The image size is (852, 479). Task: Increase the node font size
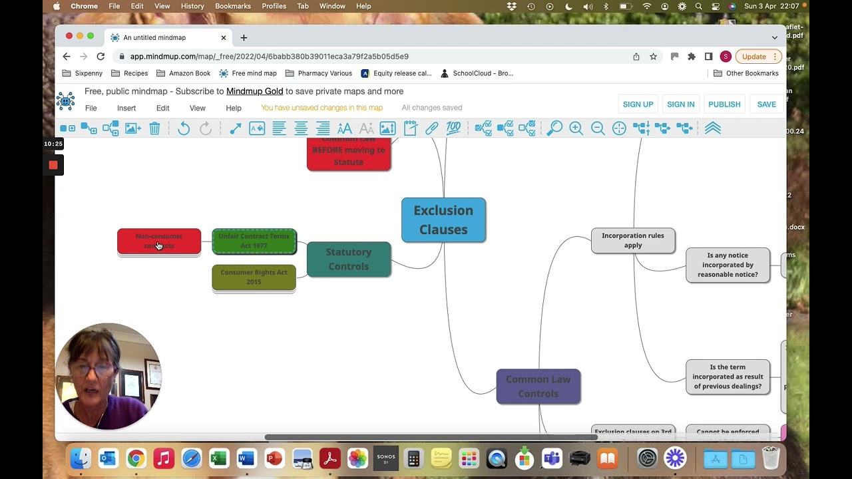pyautogui.click(x=345, y=128)
